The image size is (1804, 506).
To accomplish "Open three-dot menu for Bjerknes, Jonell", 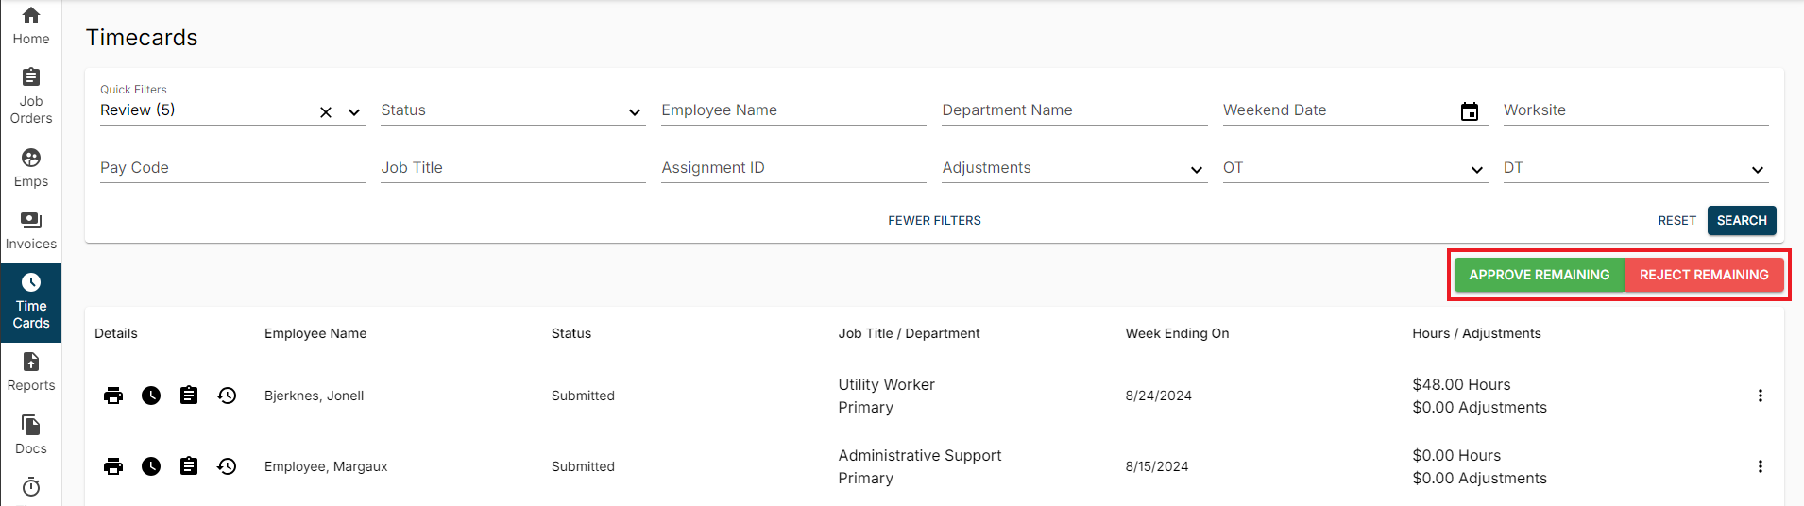I will [x=1760, y=396].
